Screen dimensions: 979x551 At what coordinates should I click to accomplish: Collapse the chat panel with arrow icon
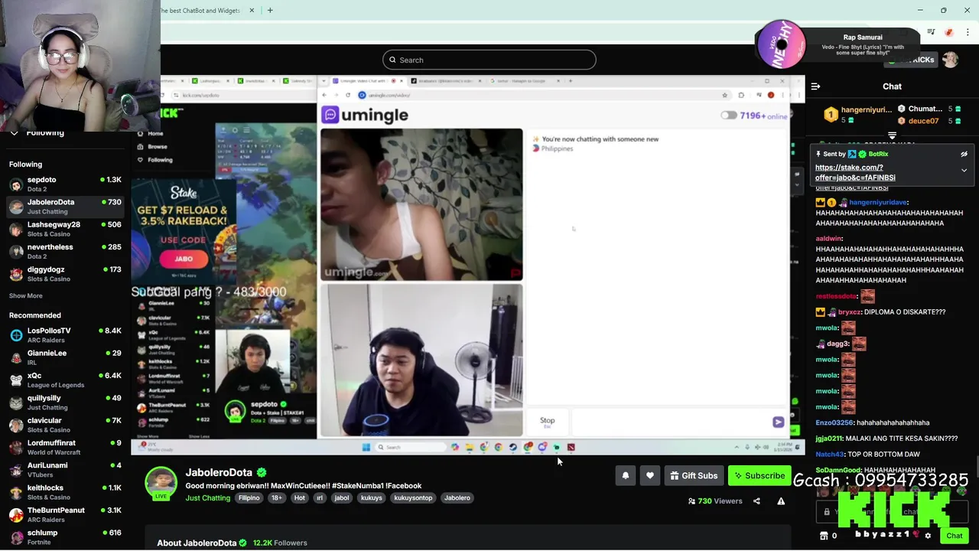(815, 86)
